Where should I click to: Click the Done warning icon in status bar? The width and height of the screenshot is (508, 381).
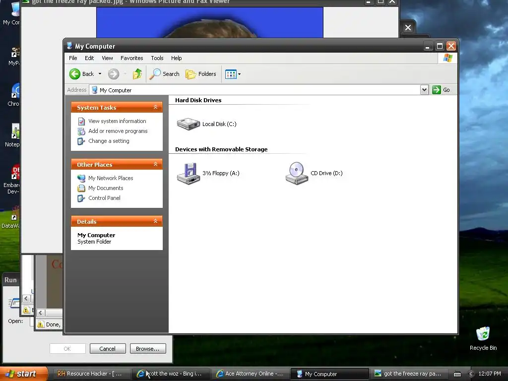41,324
